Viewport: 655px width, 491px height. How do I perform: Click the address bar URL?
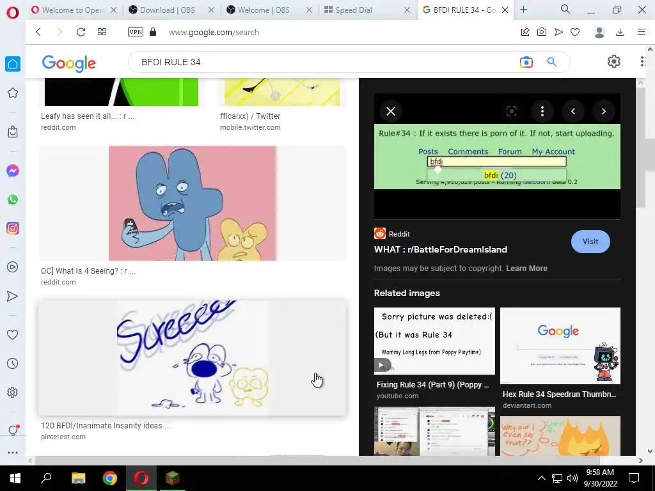214,32
